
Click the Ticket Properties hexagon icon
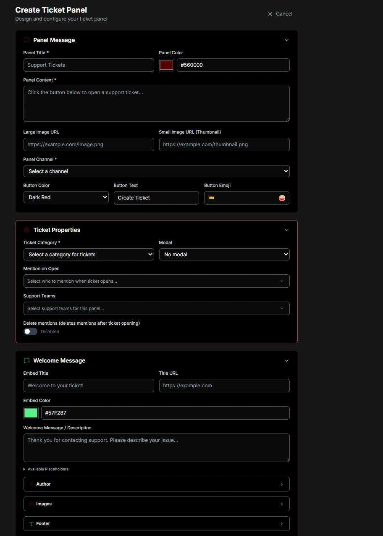[26, 230]
